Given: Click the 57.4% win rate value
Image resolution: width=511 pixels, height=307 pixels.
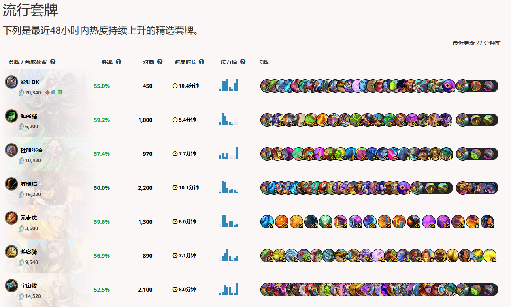Looking at the screenshot, I should [102, 154].
